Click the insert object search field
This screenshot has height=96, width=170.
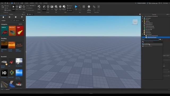[150, 39]
